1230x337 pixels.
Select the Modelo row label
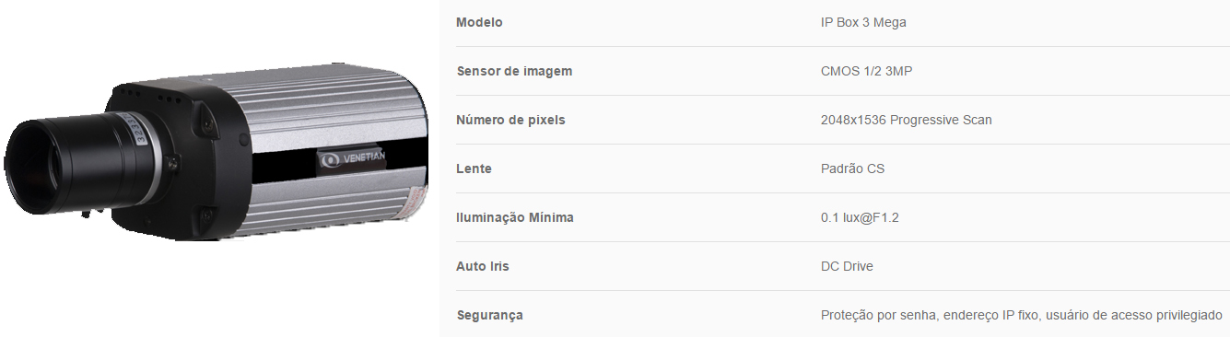tap(479, 22)
